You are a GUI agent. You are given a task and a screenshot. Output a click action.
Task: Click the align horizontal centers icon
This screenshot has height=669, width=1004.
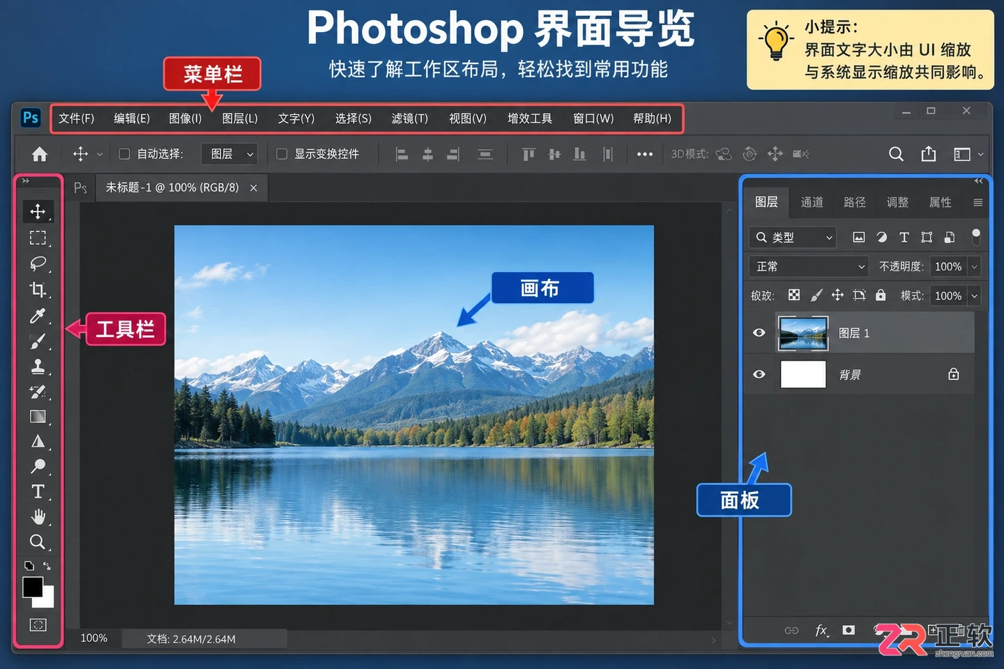click(x=427, y=154)
